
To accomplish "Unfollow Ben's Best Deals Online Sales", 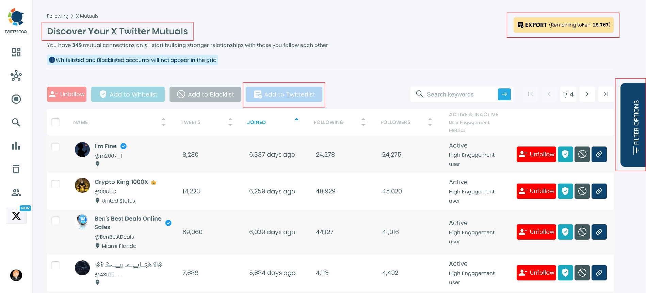I will 536,232.
